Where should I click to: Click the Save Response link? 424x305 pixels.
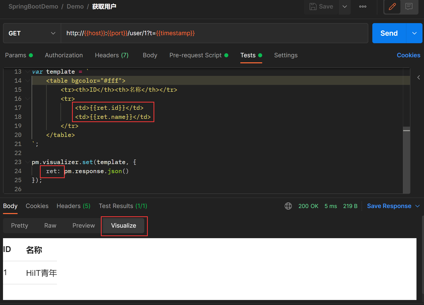coord(389,206)
